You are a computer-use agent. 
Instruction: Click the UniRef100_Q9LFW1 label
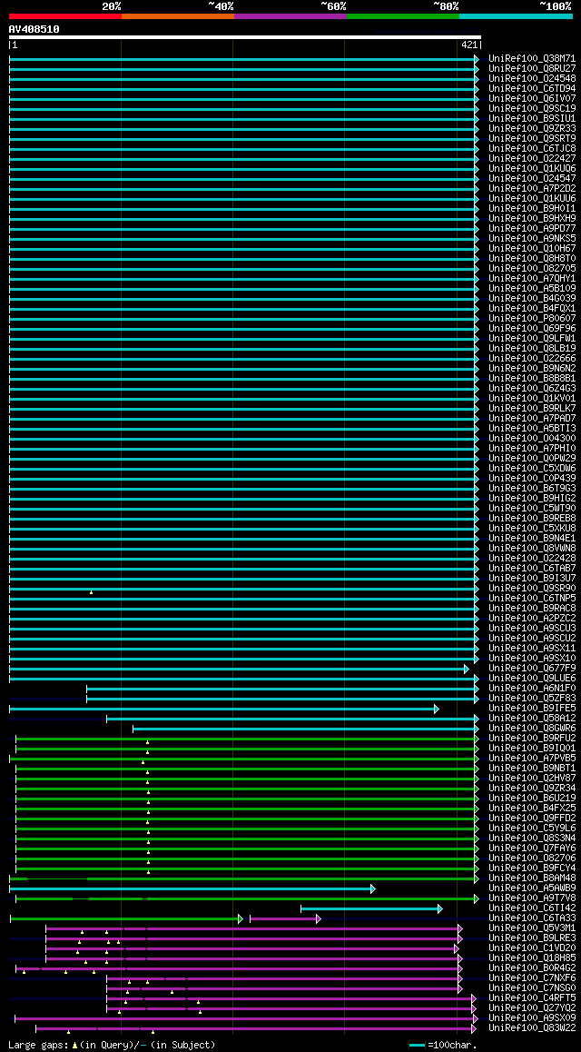point(532,338)
